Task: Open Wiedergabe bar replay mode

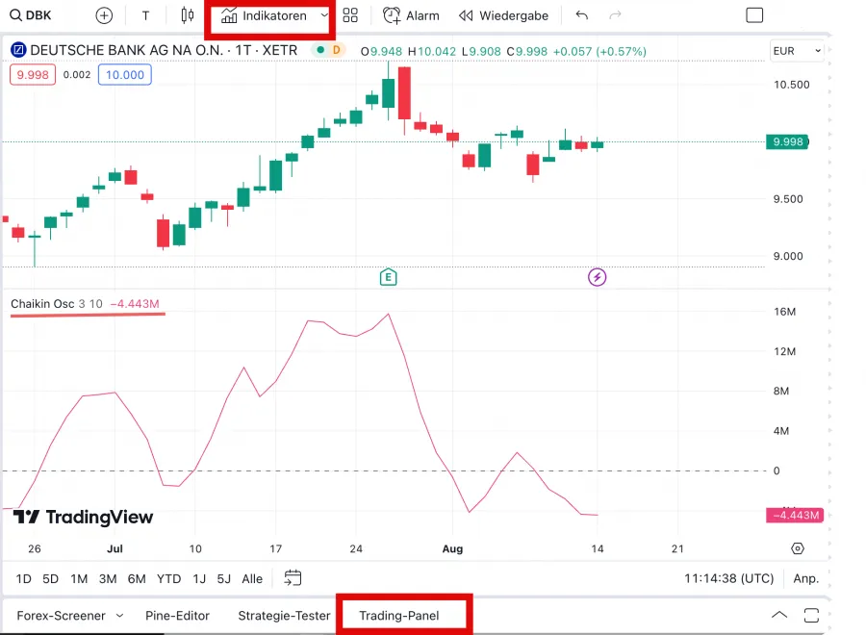Action: tap(503, 15)
